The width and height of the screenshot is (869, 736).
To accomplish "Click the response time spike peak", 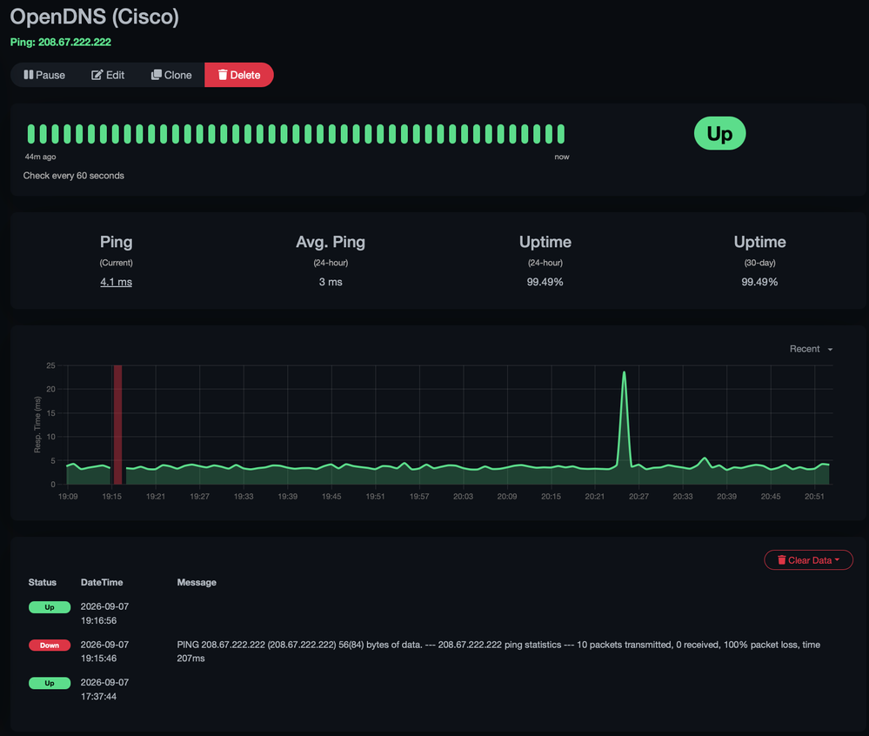I will (x=624, y=372).
